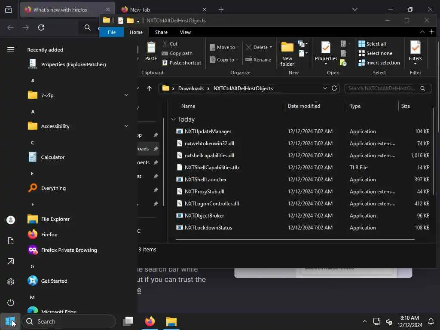Open the Firefox list all tabs dropdown
440x330 pixels.
click(354, 9)
